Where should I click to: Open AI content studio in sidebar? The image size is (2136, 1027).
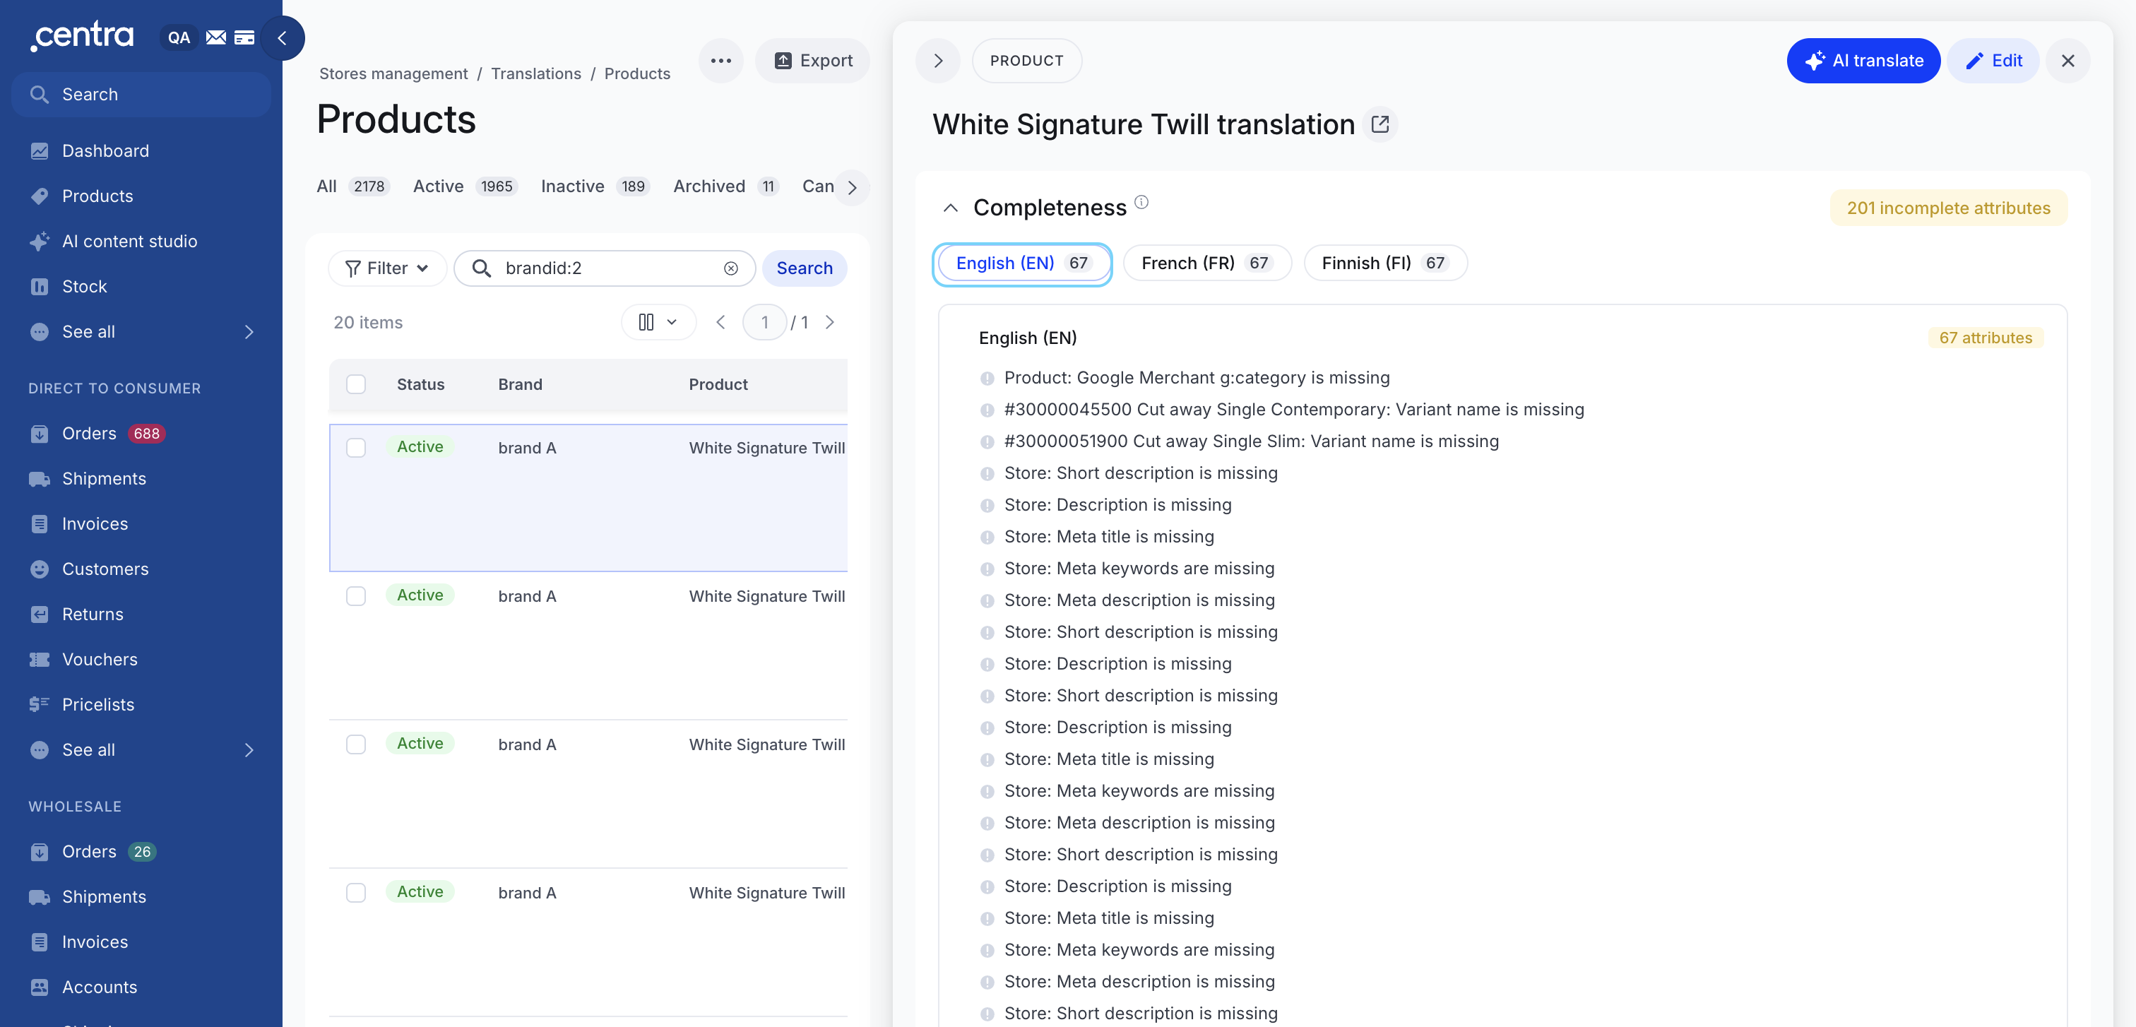129,241
